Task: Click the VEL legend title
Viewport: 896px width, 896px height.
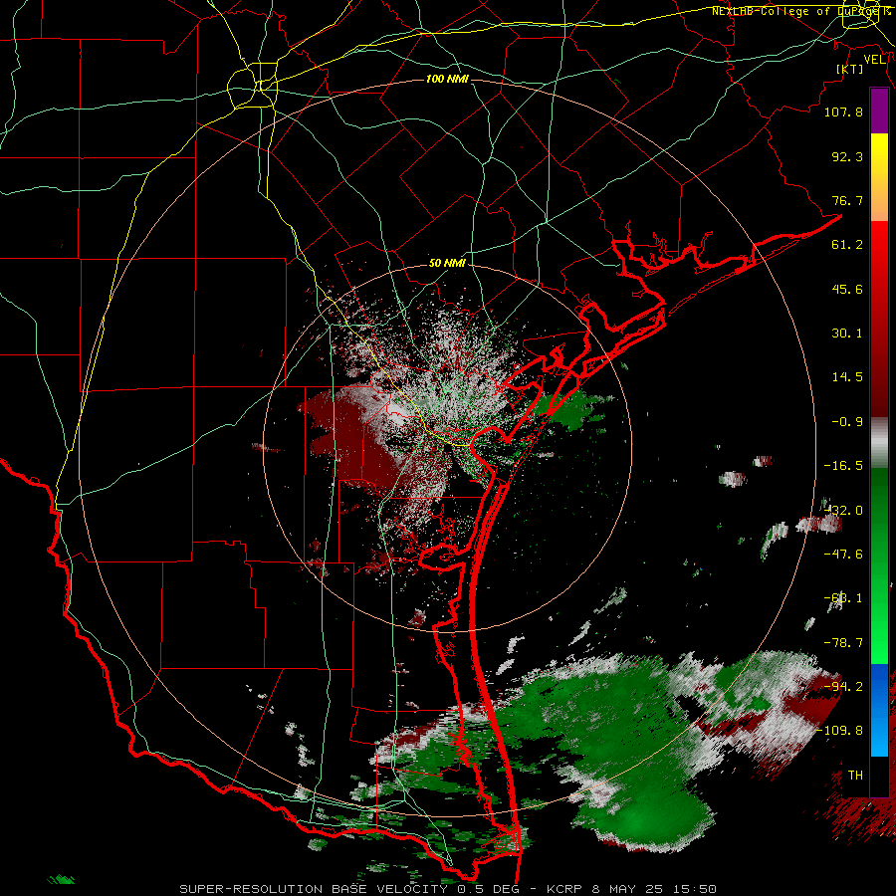Action: (874, 60)
